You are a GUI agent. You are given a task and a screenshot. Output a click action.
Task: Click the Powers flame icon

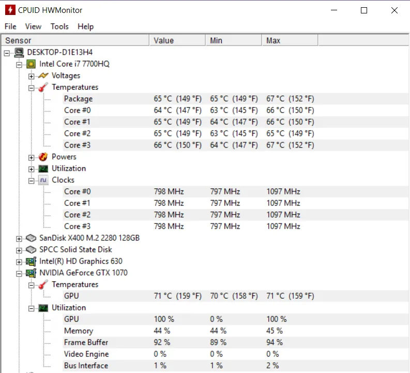coord(43,157)
